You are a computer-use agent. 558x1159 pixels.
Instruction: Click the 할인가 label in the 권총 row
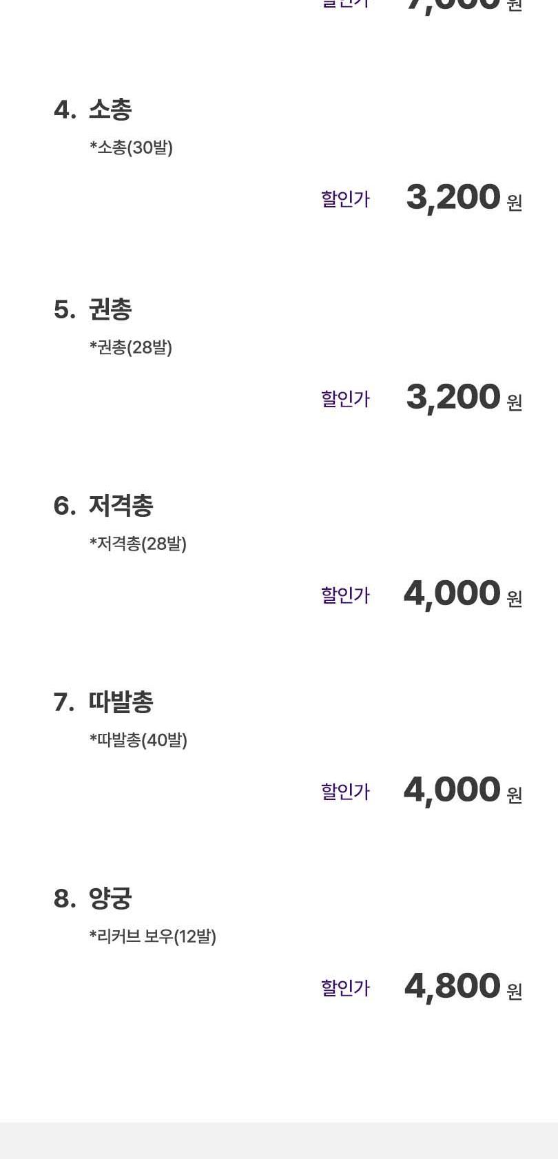click(345, 399)
